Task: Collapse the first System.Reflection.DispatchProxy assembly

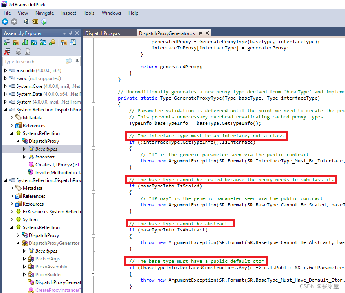Action: click(6, 109)
